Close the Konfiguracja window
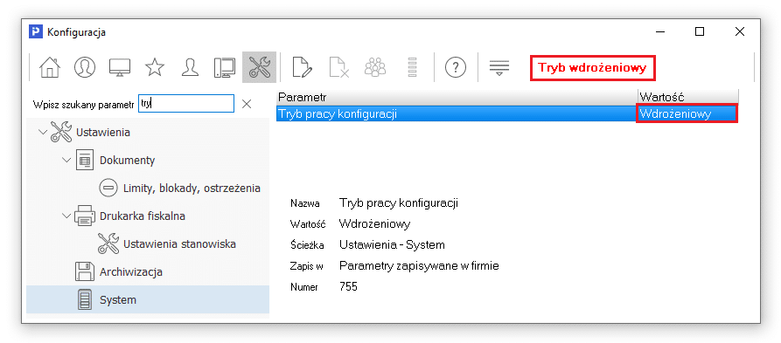This screenshot has width=781, height=343. click(x=739, y=31)
